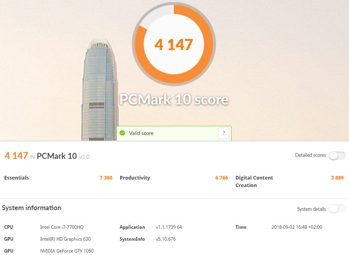Select the Digital Content Creation score 3 889

(337, 178)
